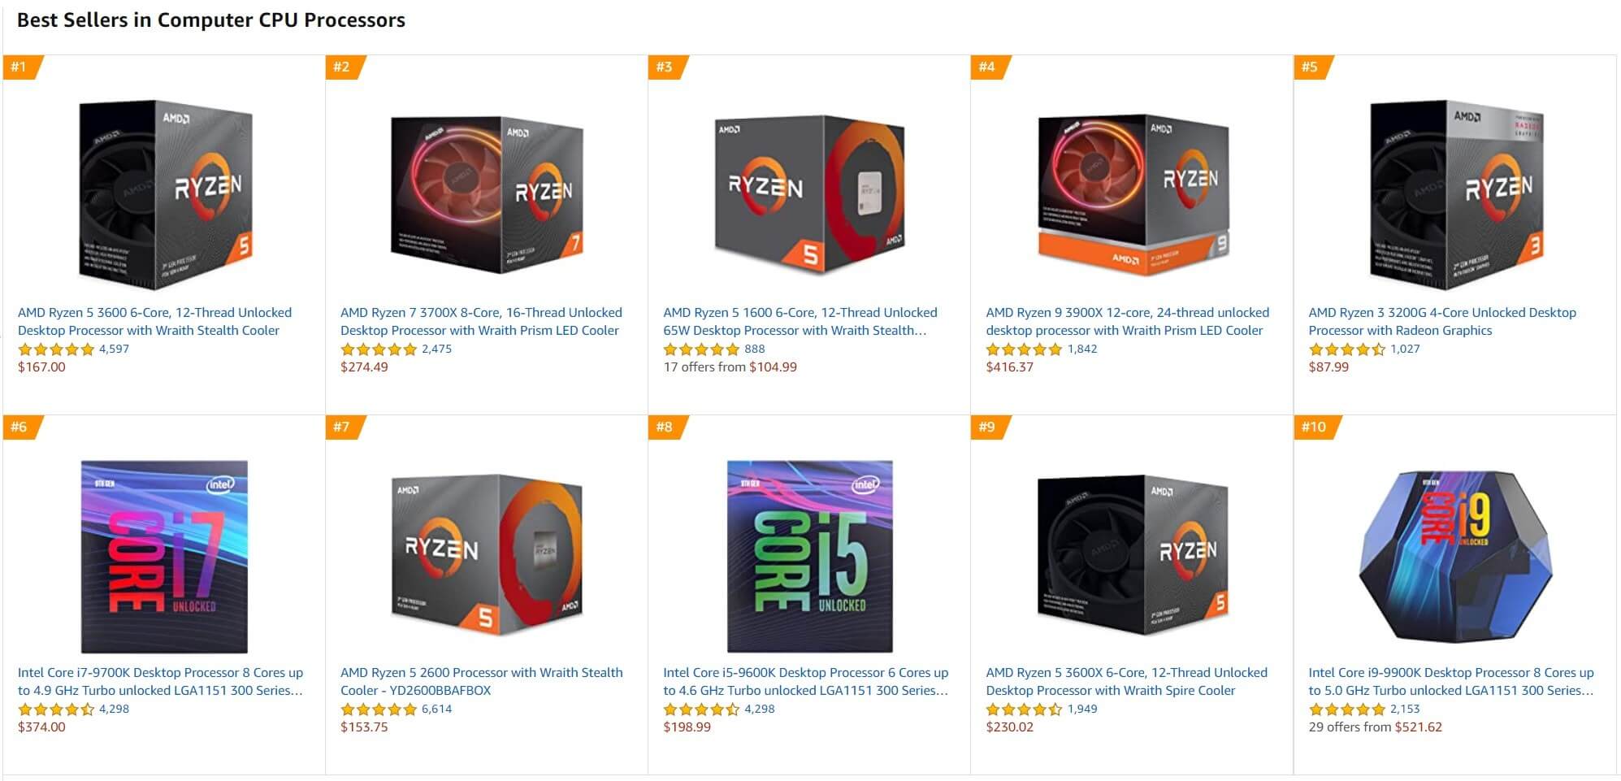Open the Intel Core i9 dodecahedron package image
Screen dimensions: 1621x781
point(1455,556)
